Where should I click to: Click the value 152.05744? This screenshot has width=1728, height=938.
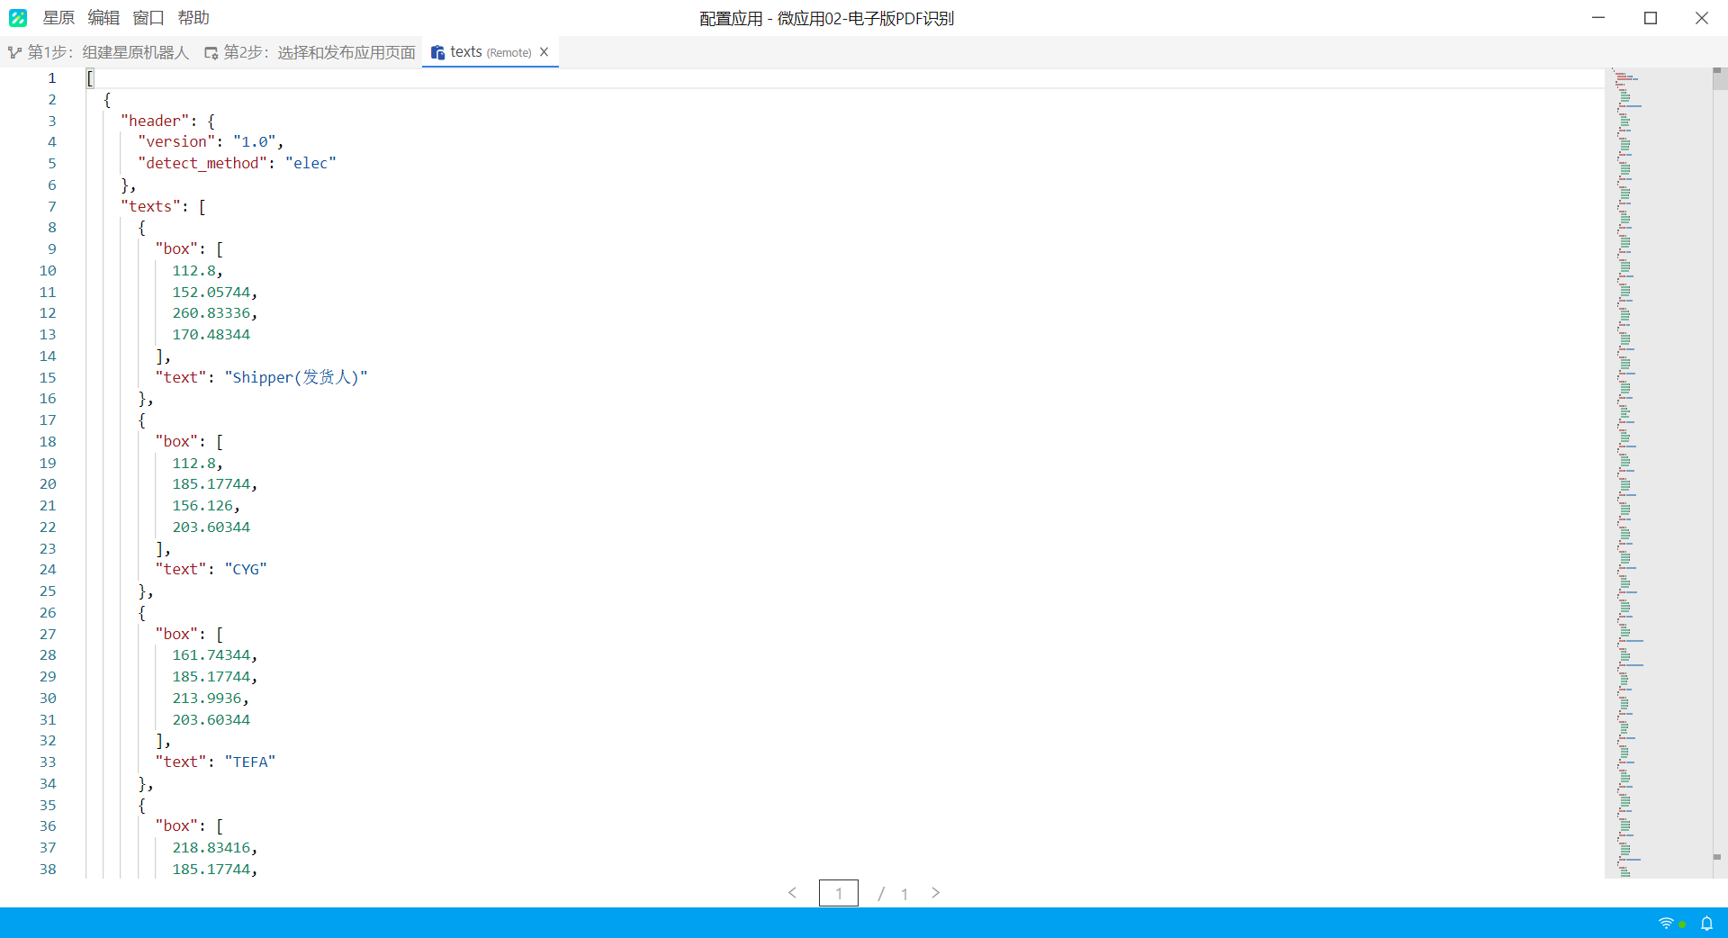(211, 293)
